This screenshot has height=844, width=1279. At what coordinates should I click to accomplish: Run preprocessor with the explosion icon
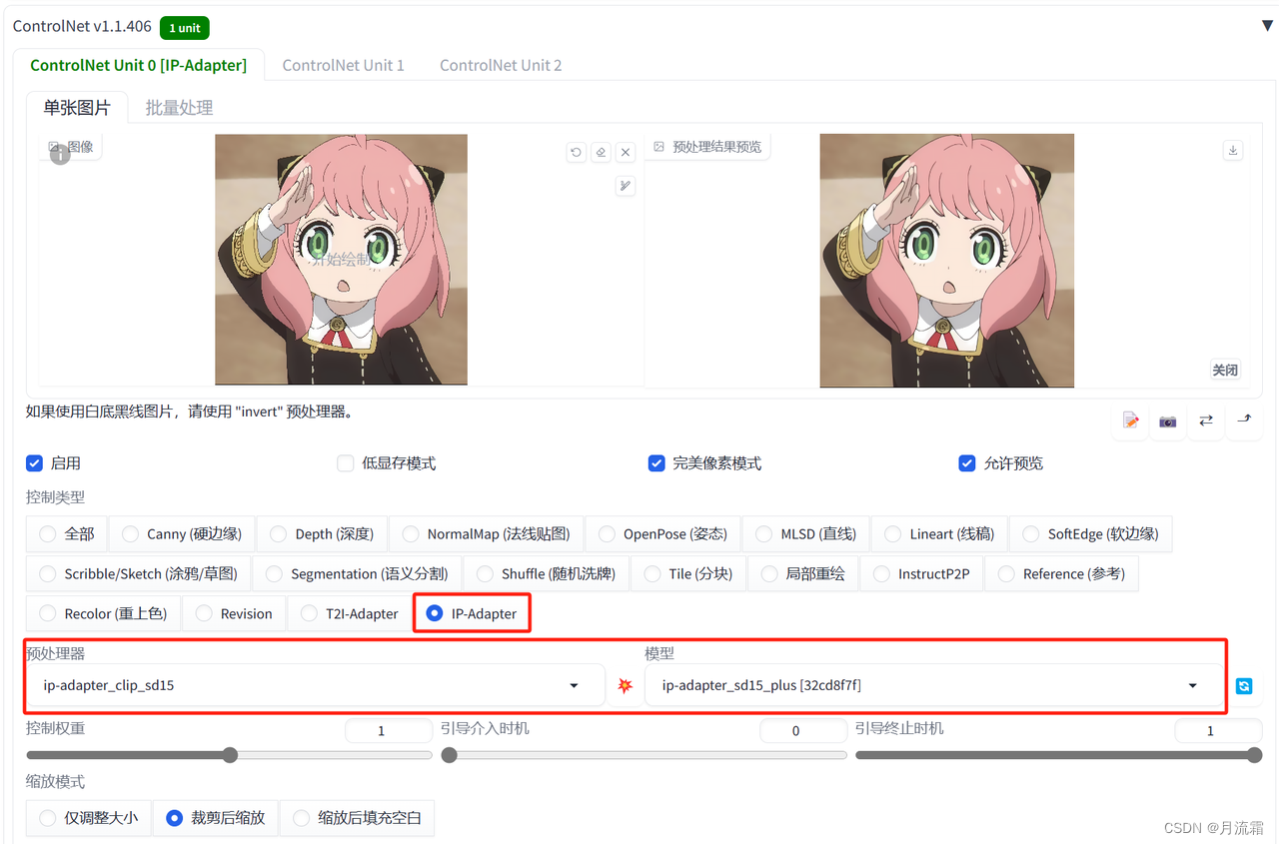[x=626, y=686]
